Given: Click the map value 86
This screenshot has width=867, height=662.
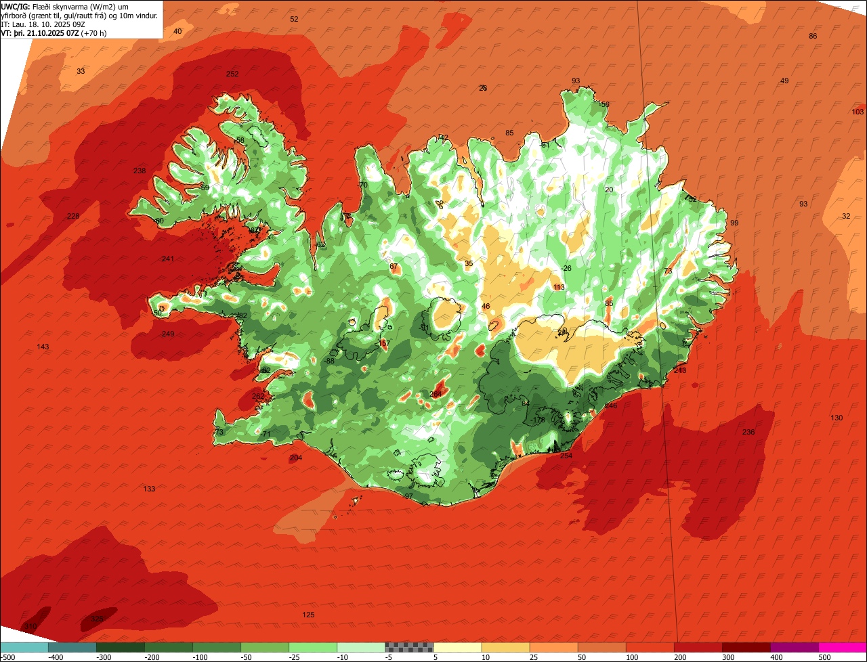Looking at the screenshot, I should (813, 36).
